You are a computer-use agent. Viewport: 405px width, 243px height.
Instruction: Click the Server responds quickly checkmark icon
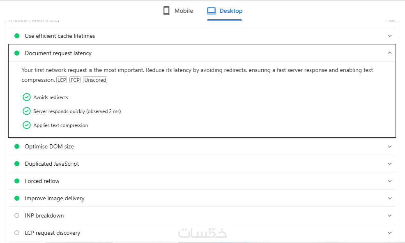point(27,111)
